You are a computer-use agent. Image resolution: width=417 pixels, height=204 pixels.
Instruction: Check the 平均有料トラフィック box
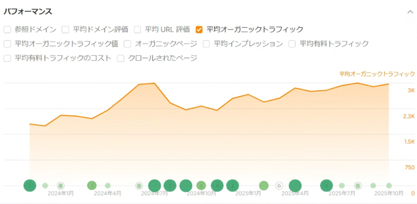coord(292,44)
